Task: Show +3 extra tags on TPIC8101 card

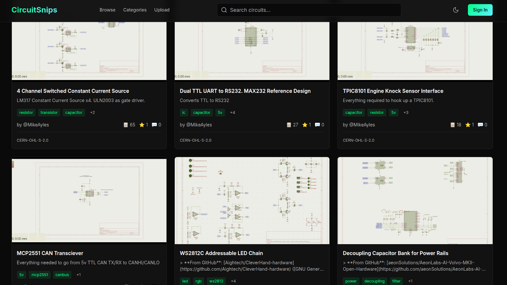Action: [x=406, y=112]
